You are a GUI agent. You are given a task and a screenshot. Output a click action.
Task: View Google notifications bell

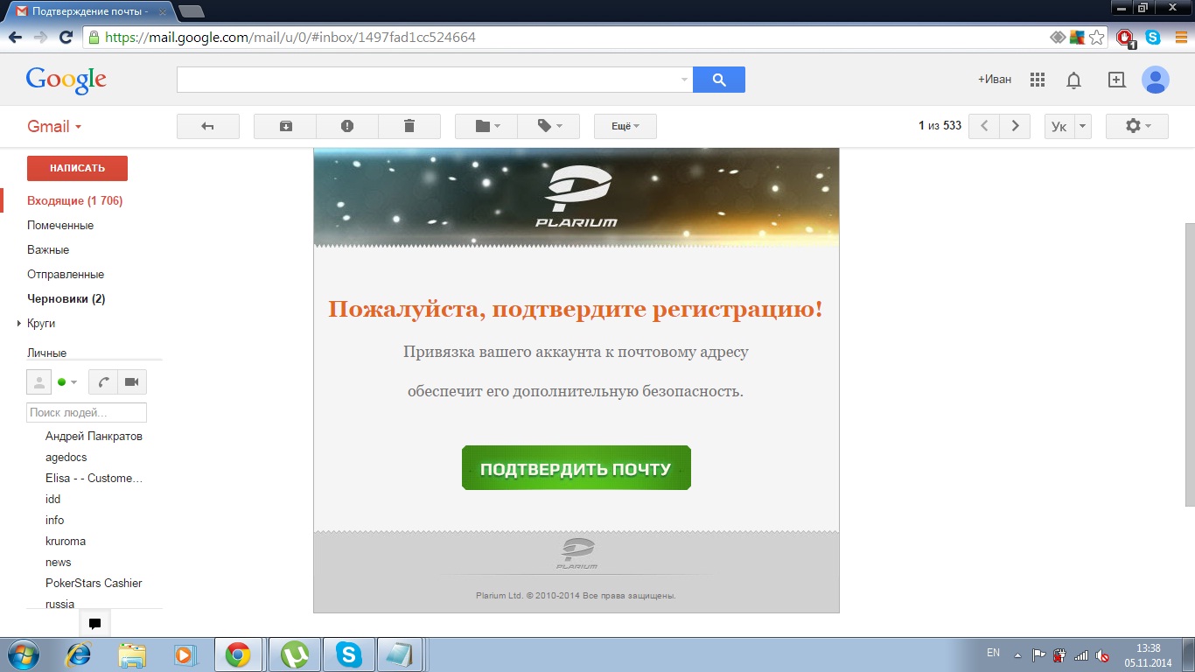pyautogui.click(x=1073, y=80)
